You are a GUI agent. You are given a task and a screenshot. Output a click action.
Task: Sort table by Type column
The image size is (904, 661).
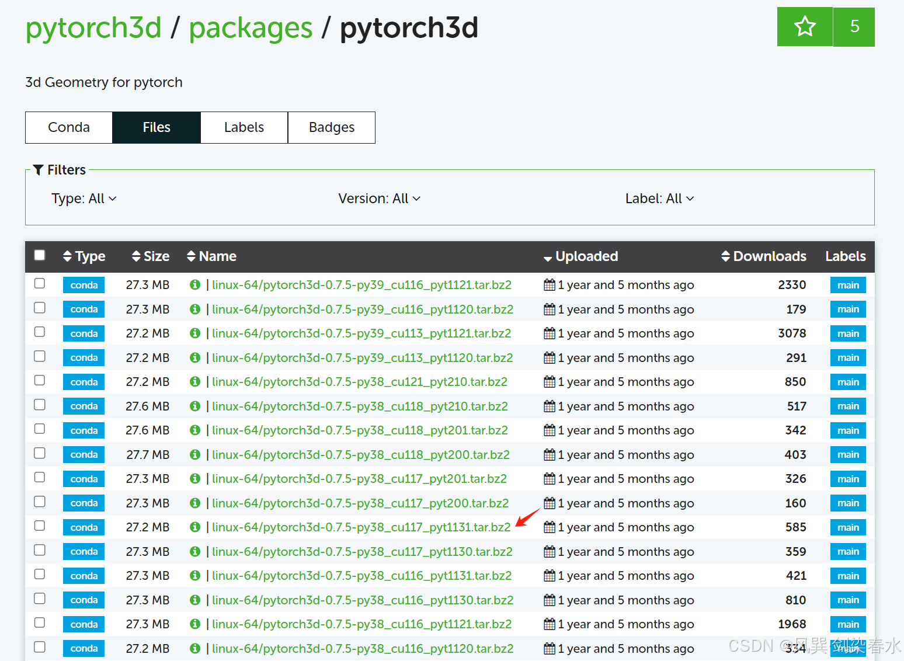[x=84, y=256]
